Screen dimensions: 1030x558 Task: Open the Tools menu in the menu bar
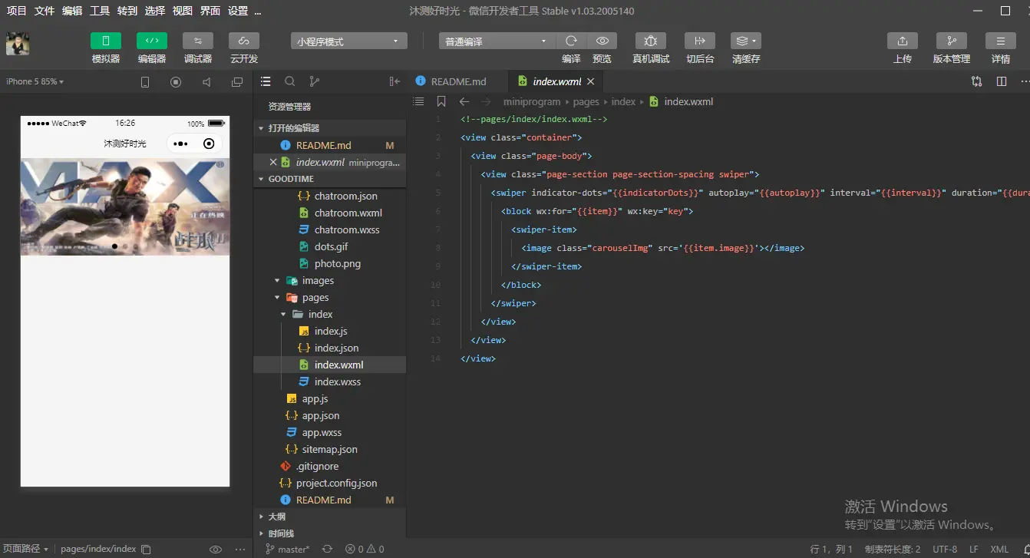coord(100,11)
